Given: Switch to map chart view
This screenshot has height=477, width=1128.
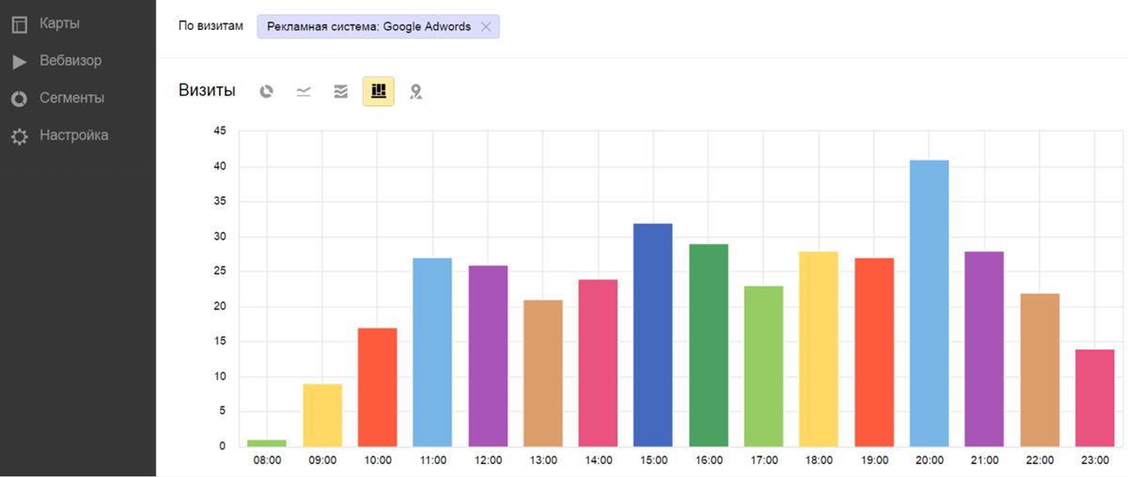Looking at the screenshot, I should coord(415,91).
